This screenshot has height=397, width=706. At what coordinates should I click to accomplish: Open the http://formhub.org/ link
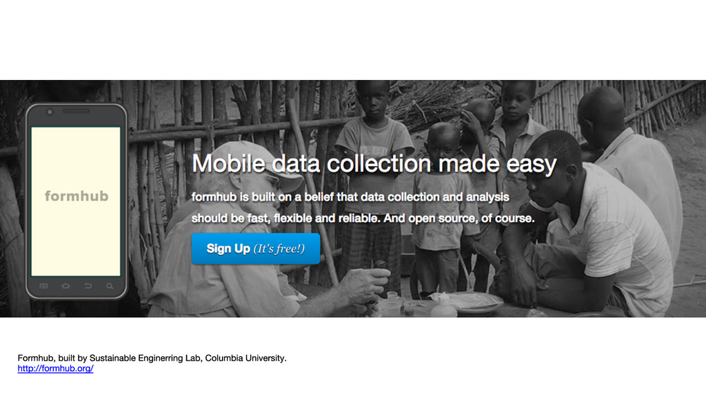coord(55,368)
